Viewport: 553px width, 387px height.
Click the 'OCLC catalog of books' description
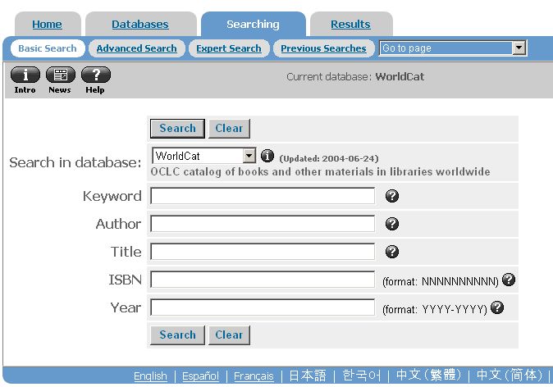(x=320, y=171)
